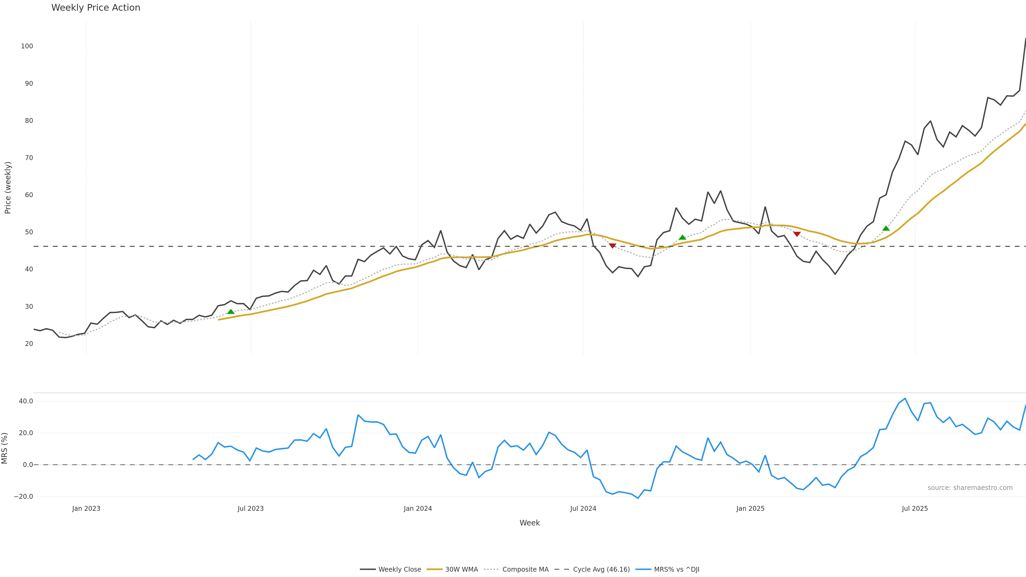Click the 40.0 MRS axis tick label

pos(26,401)
